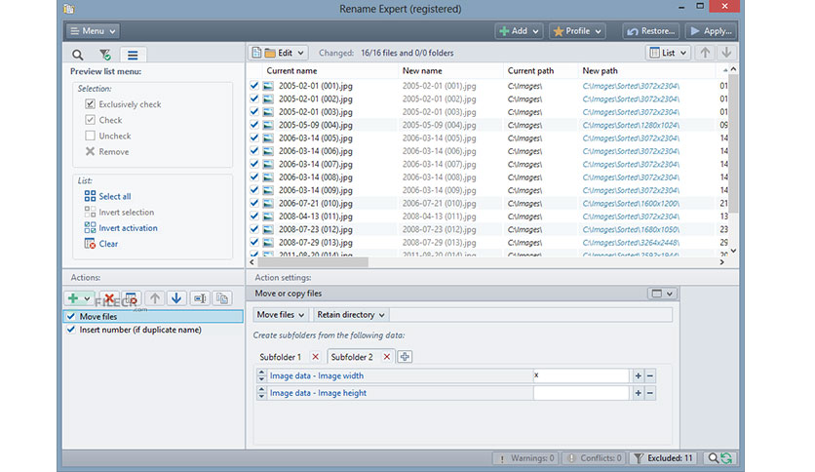
Task: Uncheck the Insert number action checkbox
Action: pos(71,330)
